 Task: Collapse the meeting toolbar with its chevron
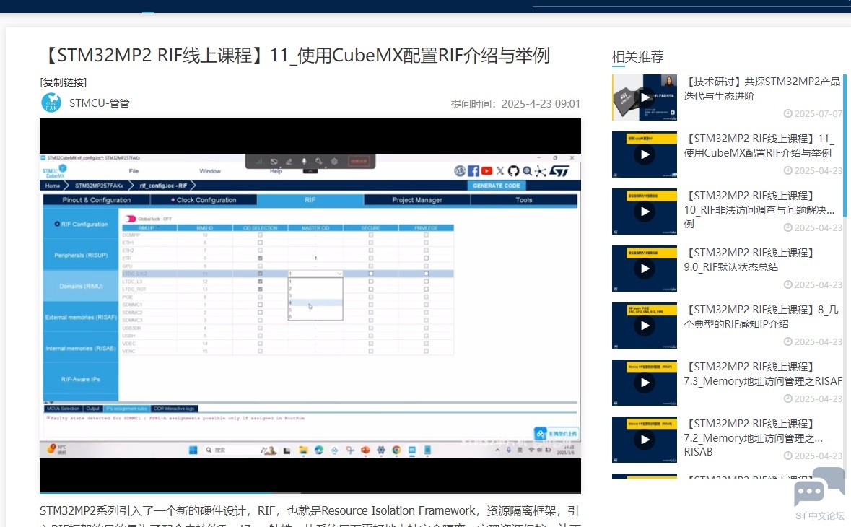point(310,171)
